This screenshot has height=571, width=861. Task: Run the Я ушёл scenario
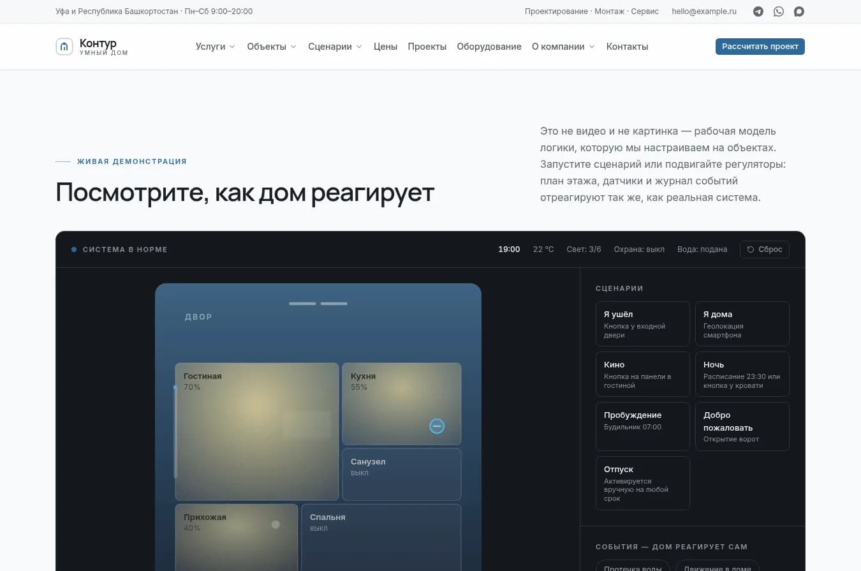pyautogui.click(x=643, y=324)
